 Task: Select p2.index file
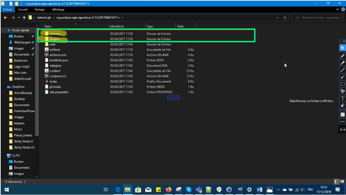click(x=55, y=87)
